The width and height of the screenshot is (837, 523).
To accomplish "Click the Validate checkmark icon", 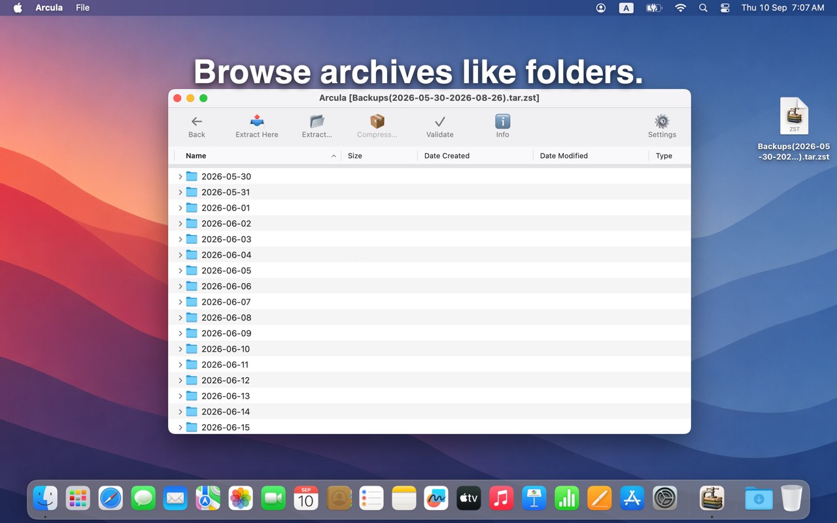I will 440,122.
